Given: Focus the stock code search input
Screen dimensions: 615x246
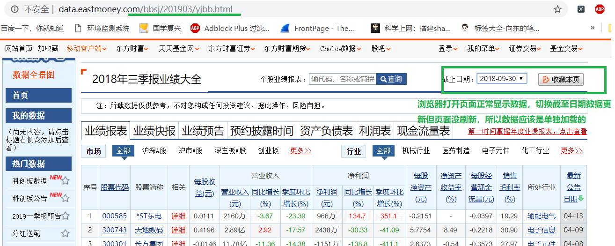Looking at the screenshot, I should point(343,79).
